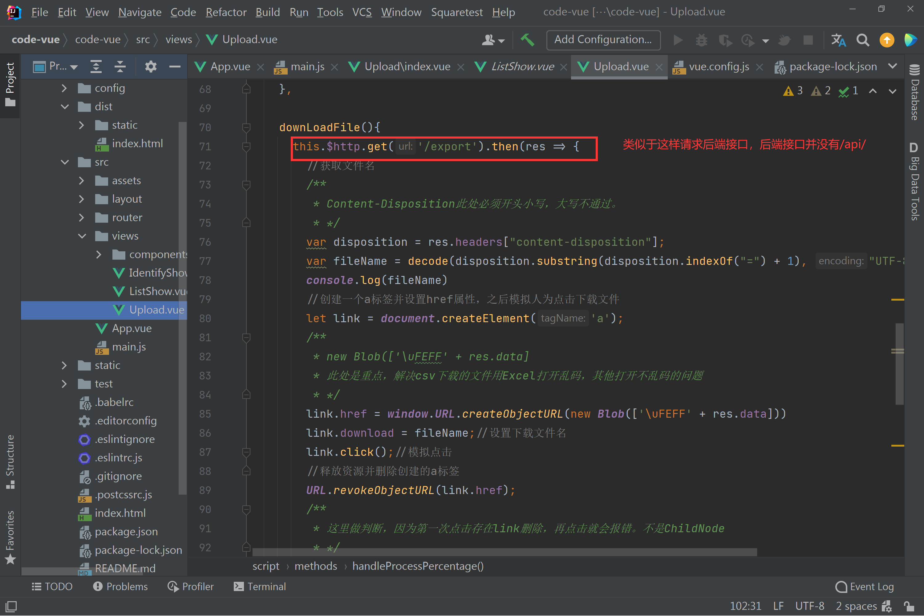Click the orange update arrow icon
924x616 pixels.
pos(887,40)
